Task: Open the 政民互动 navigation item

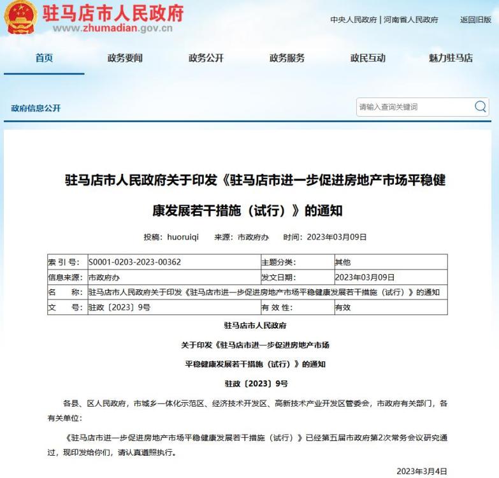Action: 368,58
